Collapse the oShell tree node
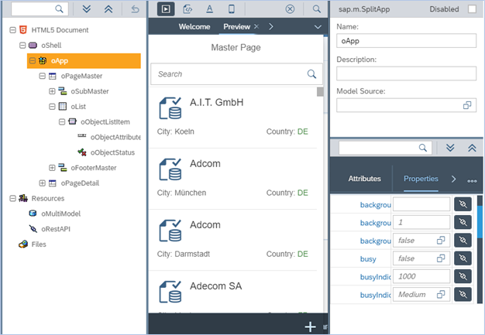Image resolution: width=485 pixels, height=335 pixels. click(x=22, y=46)
